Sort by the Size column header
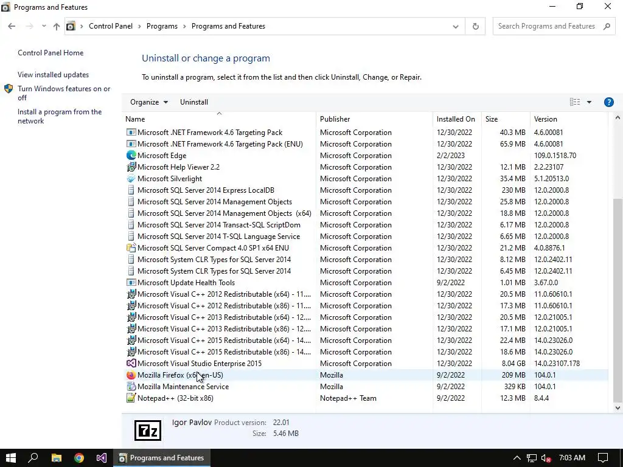 pyautogui.click(x=492, y=119)
